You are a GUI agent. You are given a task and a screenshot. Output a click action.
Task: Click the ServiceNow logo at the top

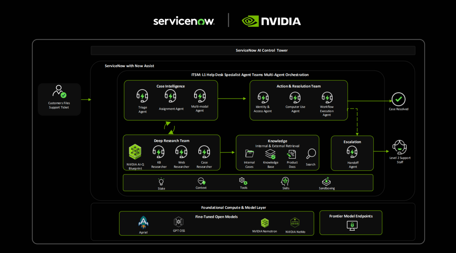(x=183, y=20)
